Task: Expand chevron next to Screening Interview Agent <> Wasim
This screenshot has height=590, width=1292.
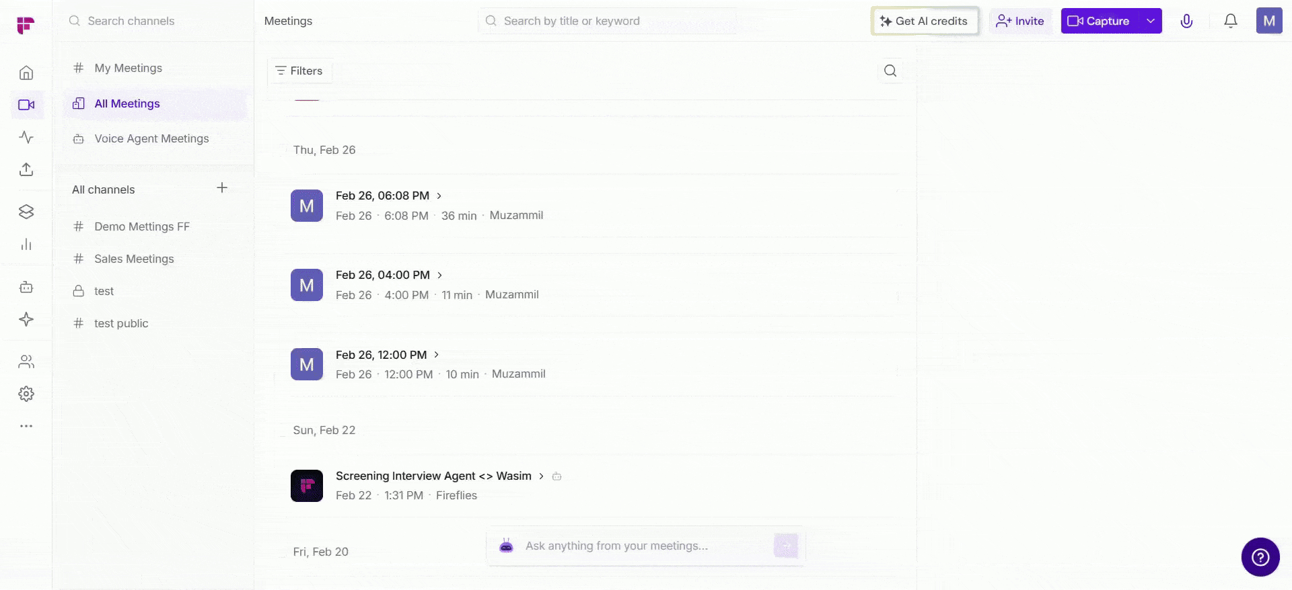Action: coord(541,476)
